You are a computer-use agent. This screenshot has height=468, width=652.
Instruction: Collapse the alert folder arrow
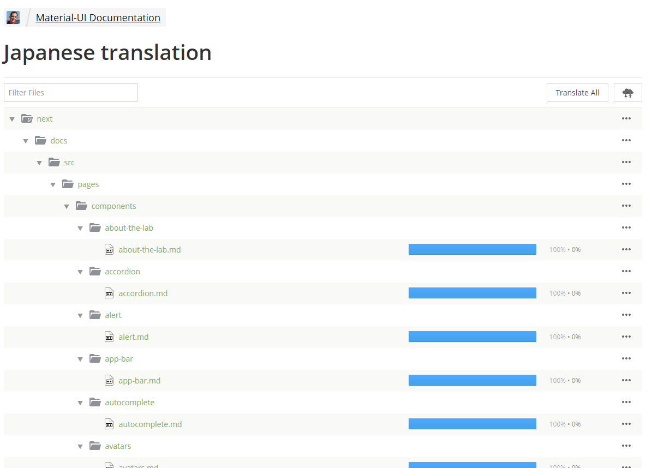point(80,316)
